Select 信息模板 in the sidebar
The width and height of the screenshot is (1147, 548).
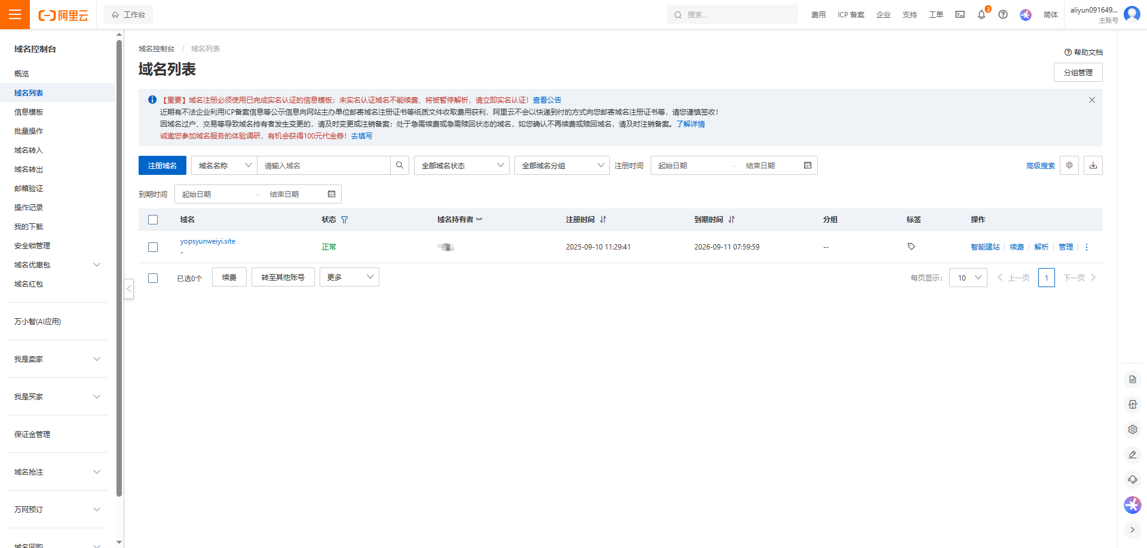click(29, 112)
